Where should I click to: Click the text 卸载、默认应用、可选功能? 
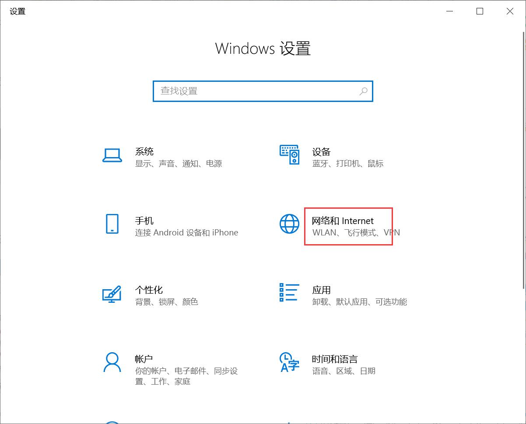[359, 302]
